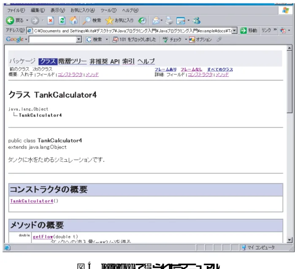Click the Google toolbar logo dropdown arrow
The image size is (295, 269).
click(x=26, y=40)
